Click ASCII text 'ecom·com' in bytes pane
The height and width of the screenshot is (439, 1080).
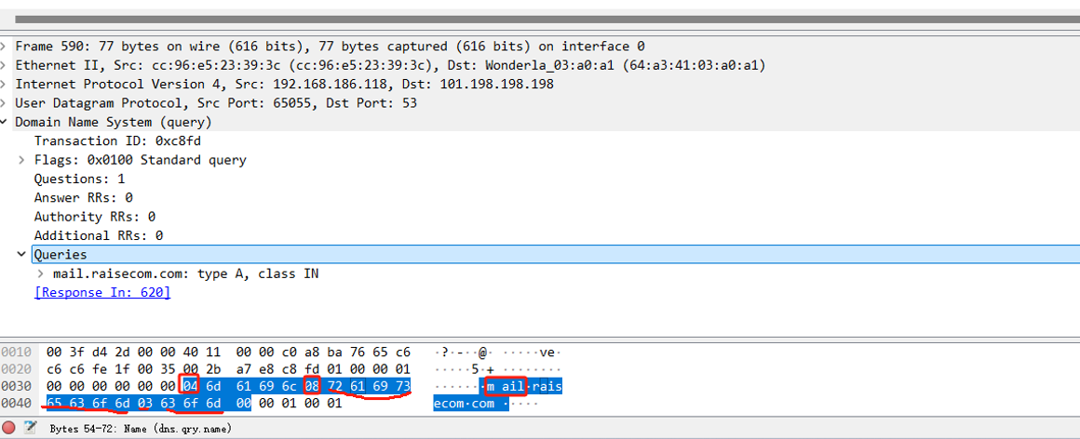464,404
